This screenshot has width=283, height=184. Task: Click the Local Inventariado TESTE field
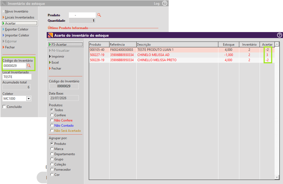(17, 77)
